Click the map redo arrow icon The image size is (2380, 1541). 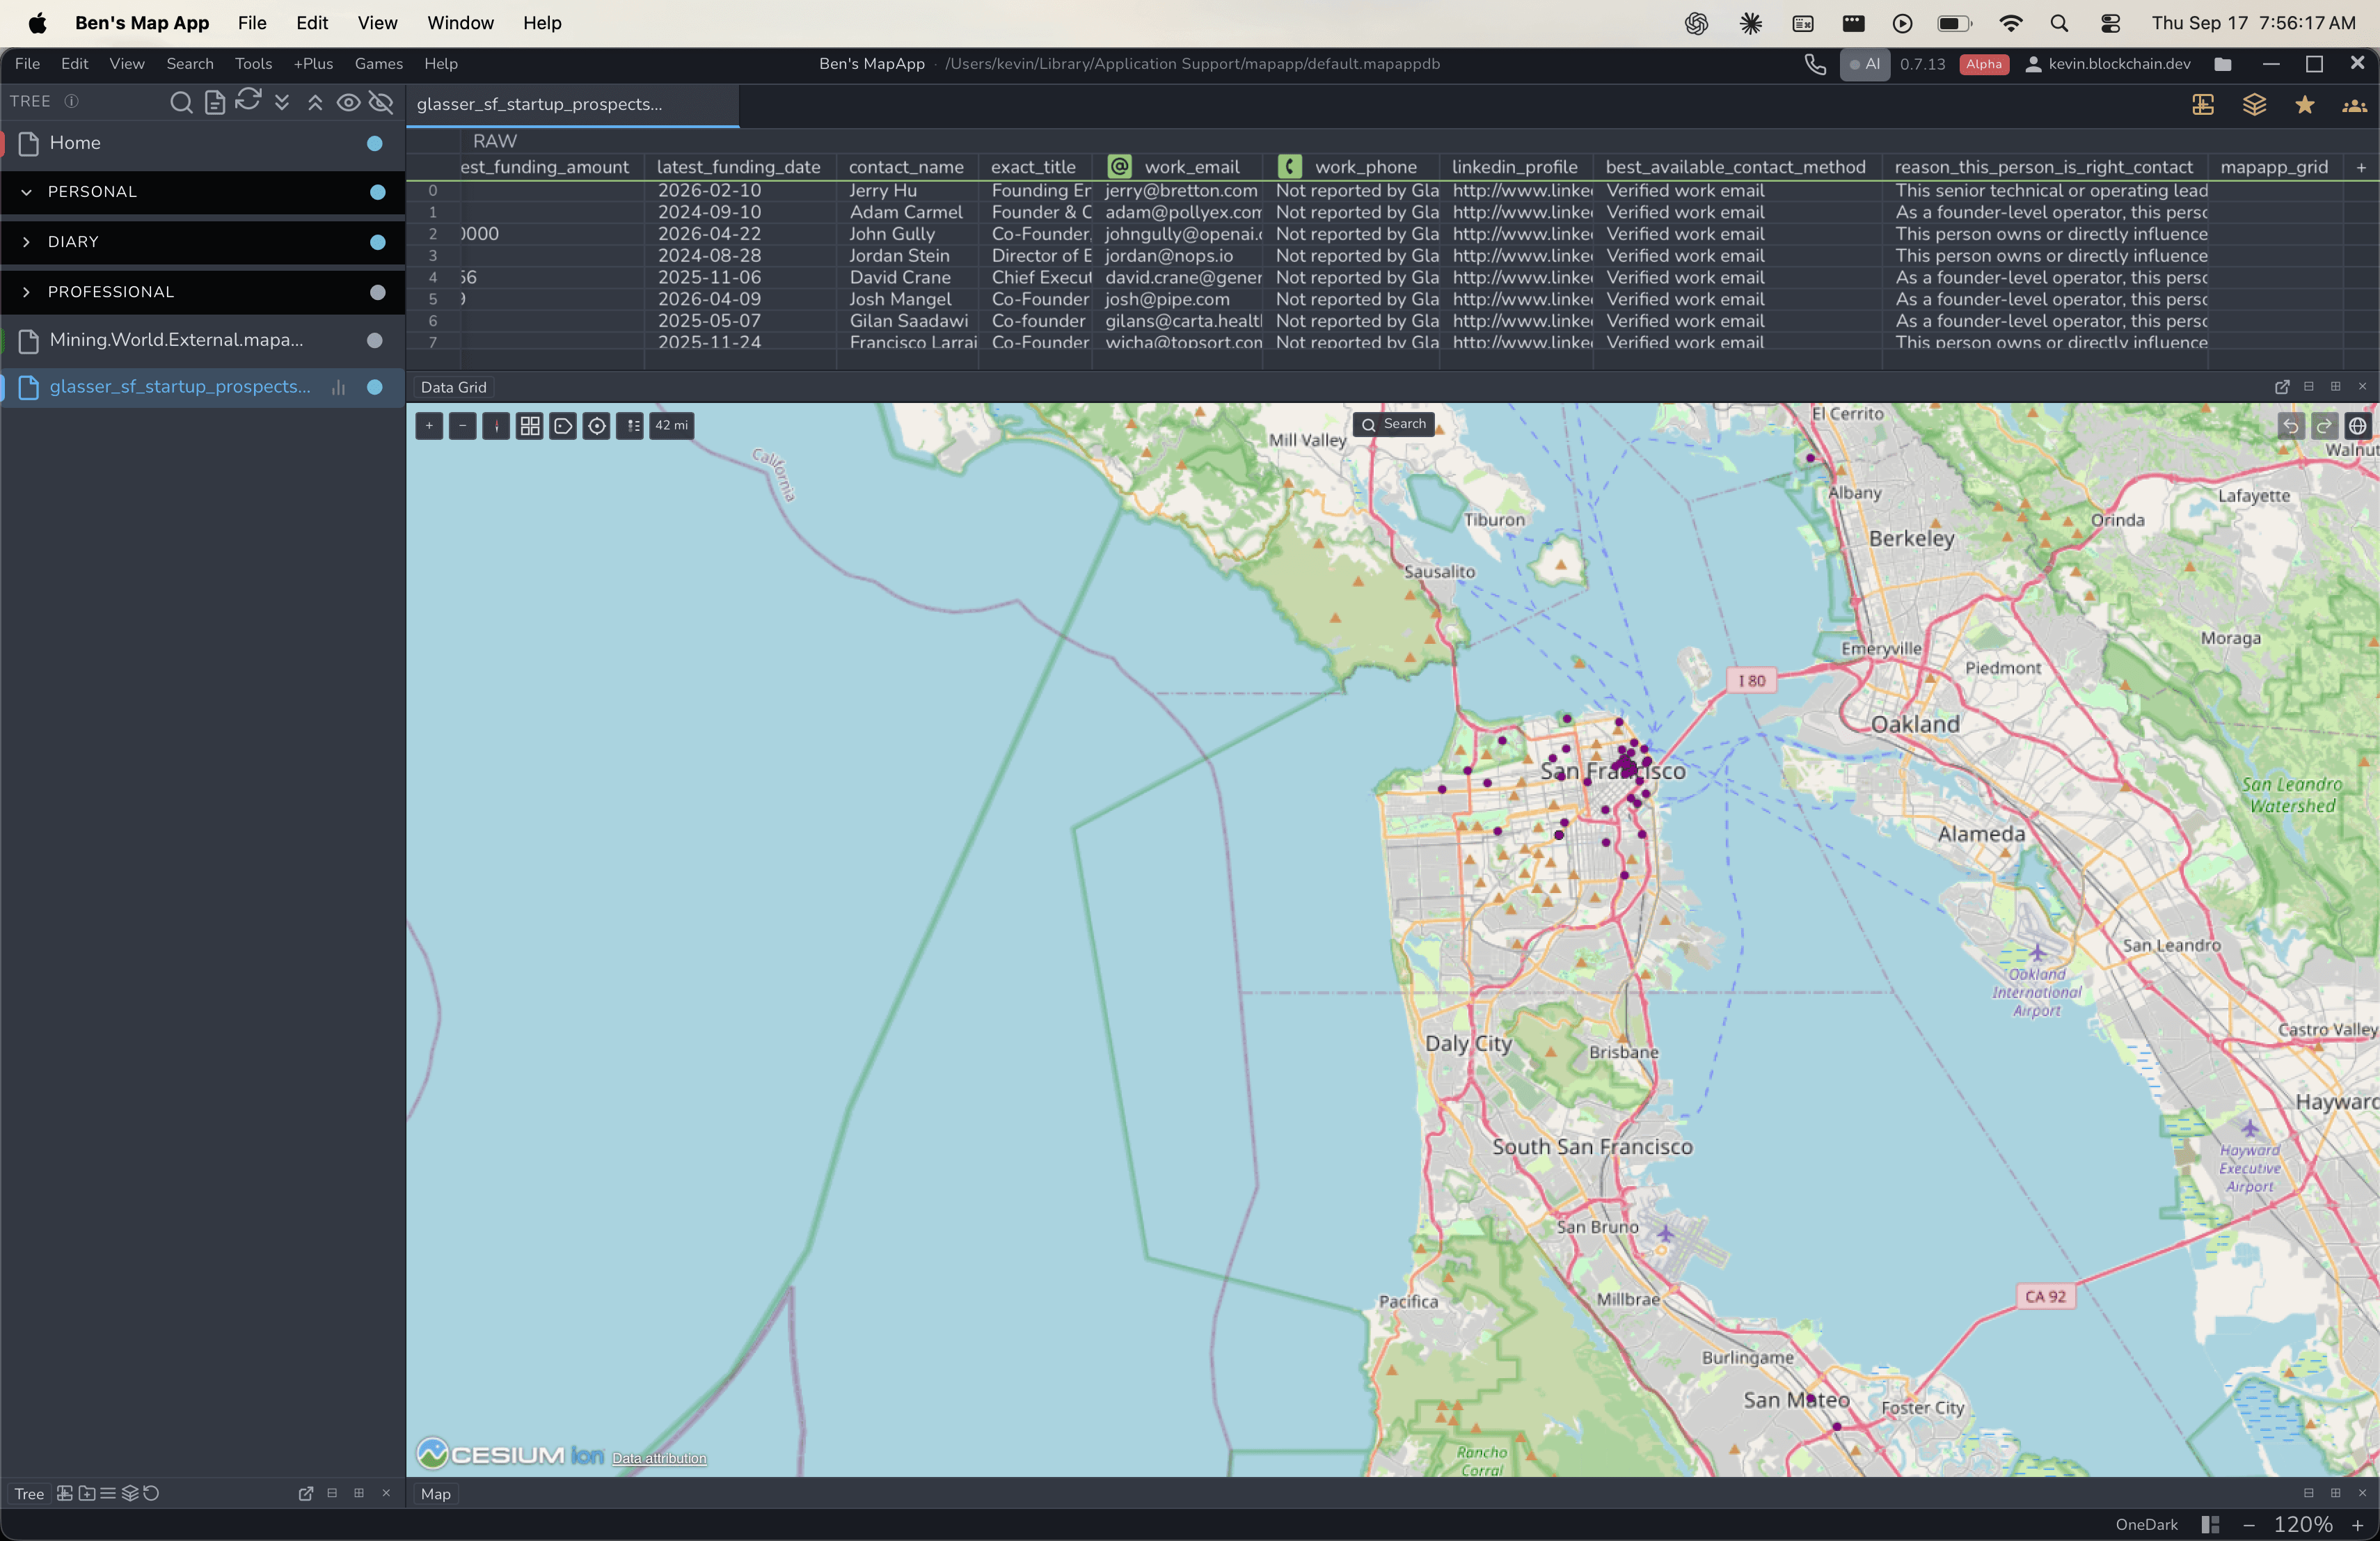tap(2324, 426)
